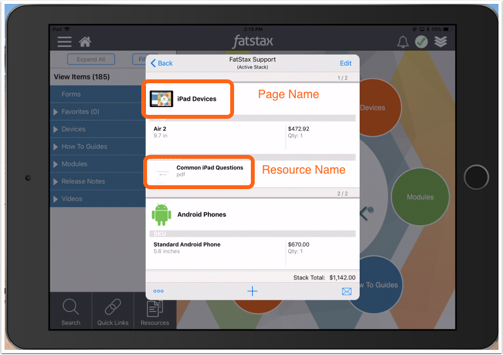
Task: Click the View Items (185) header
Action: 82,77
